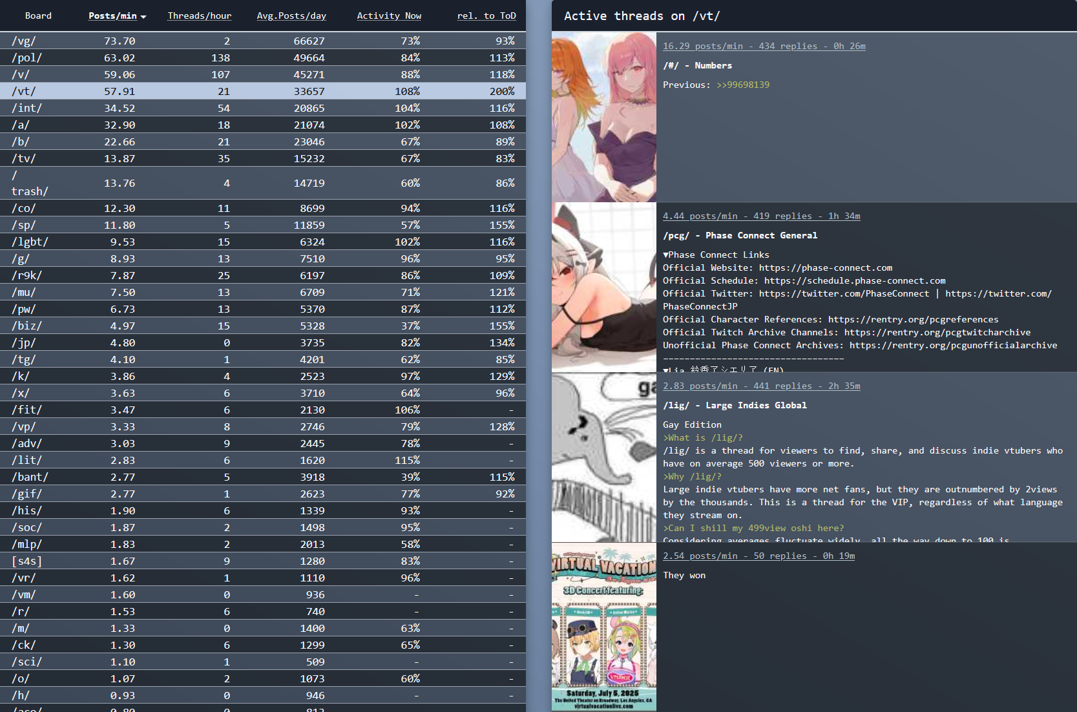Sort by rel. to ToD column
This screenshot has height=712, width=1077.
pyautogui.click(x=486, y=16)
